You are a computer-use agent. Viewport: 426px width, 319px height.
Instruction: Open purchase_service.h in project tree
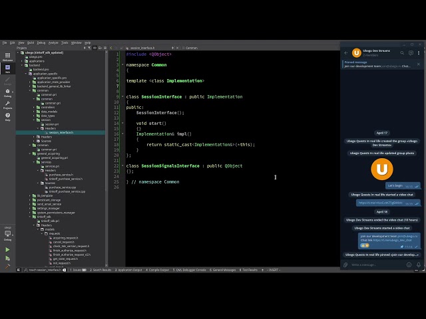61,175
